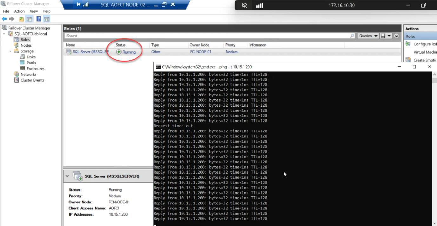
Task: Click the green Running status icon in row
Action: [x=119, y=52]
